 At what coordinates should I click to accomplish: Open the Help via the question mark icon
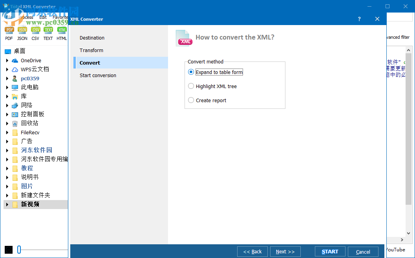[359, 19]
